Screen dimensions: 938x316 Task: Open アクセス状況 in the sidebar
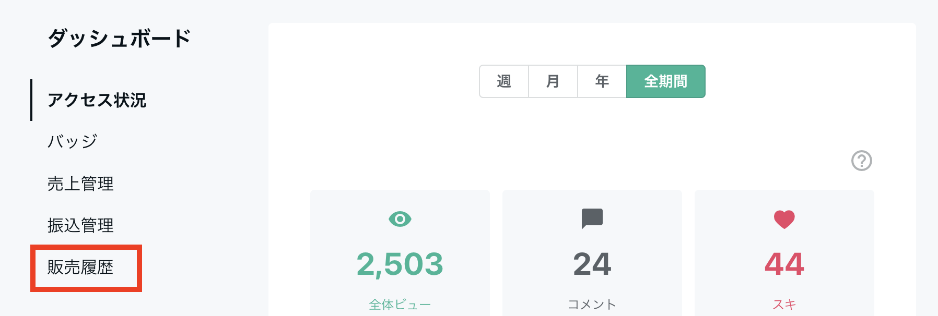(97, 100)
